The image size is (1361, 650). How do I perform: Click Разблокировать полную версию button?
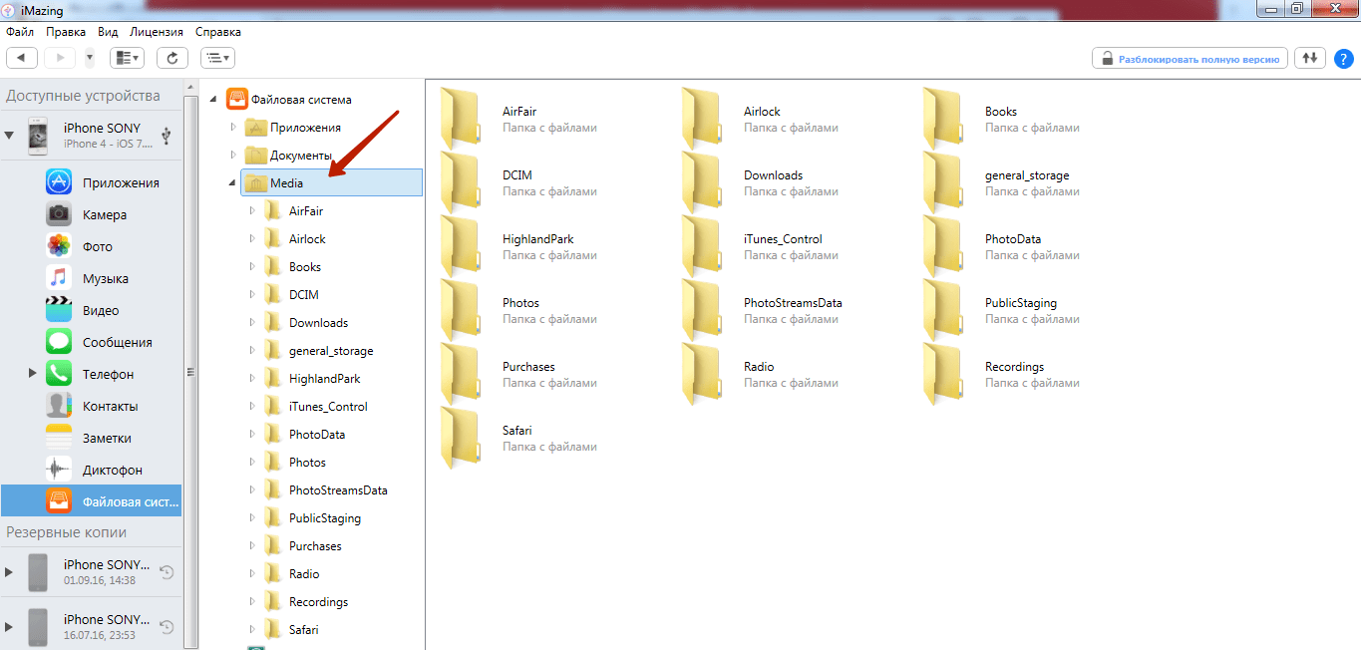1190,59
